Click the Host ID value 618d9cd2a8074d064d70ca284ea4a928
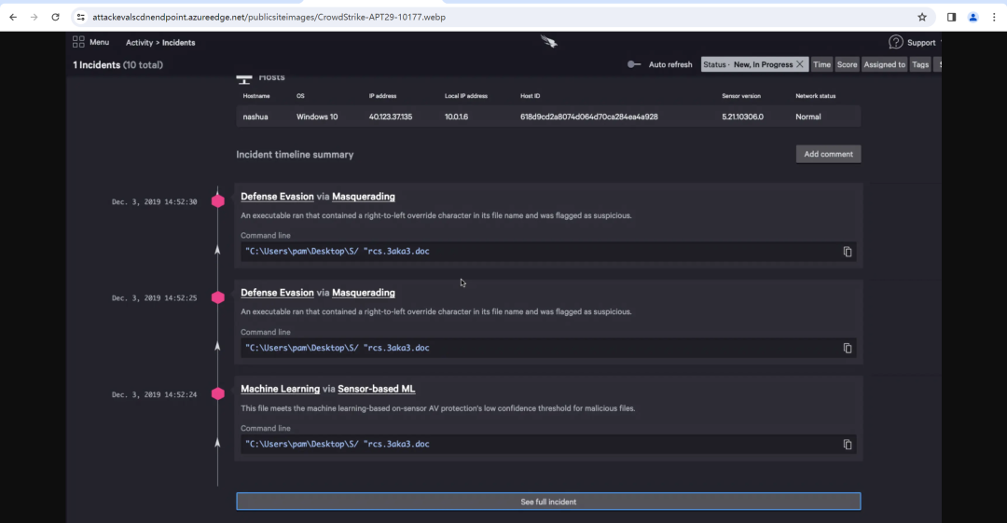 (589, 117)
